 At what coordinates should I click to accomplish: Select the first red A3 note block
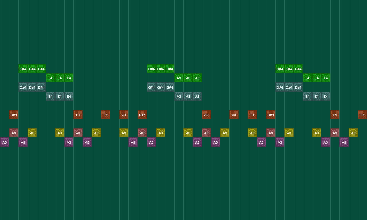(x=14, y=133)
